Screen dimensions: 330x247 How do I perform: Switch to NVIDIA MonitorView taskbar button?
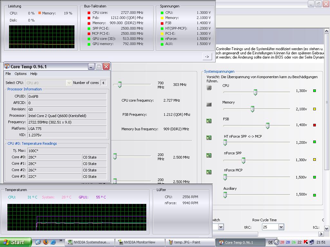click(x=140, y=242)
